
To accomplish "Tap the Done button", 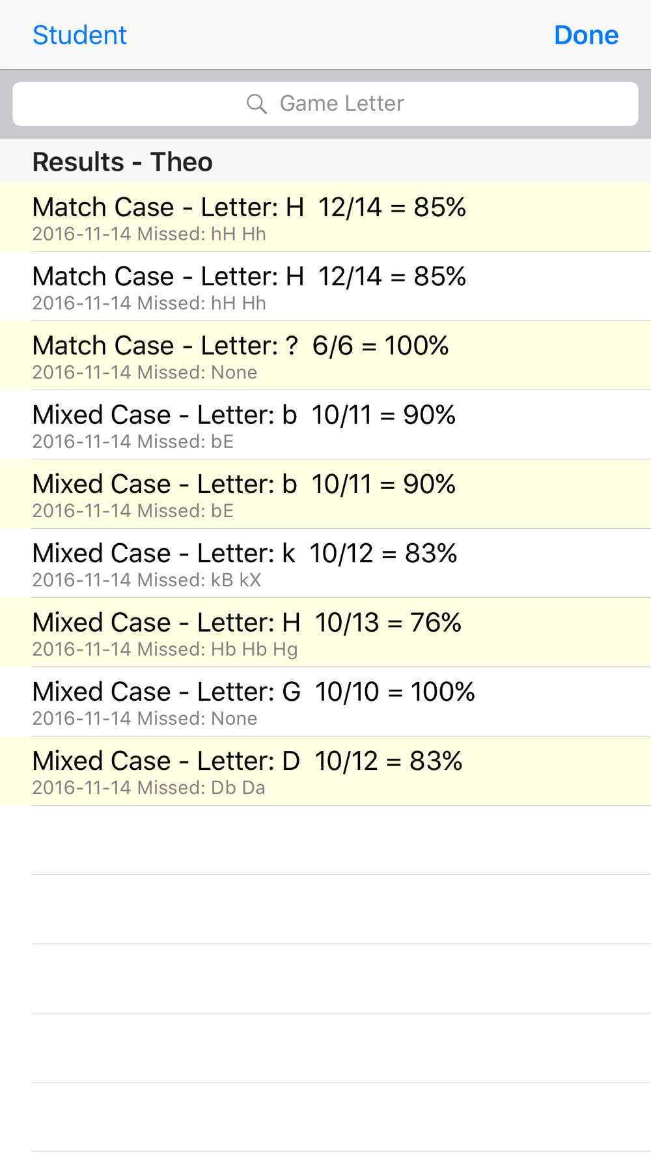I will [x=586, y=35].
